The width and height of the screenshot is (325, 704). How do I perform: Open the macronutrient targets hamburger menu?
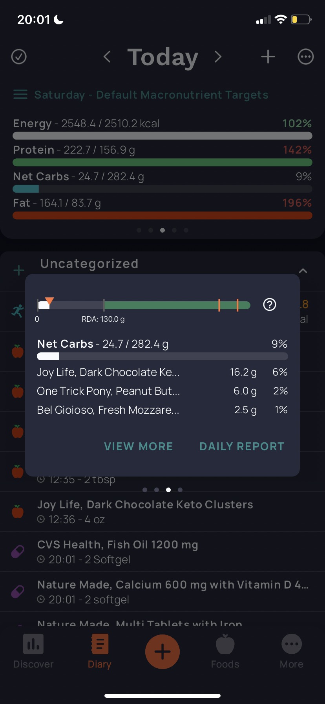click(20, 94)
